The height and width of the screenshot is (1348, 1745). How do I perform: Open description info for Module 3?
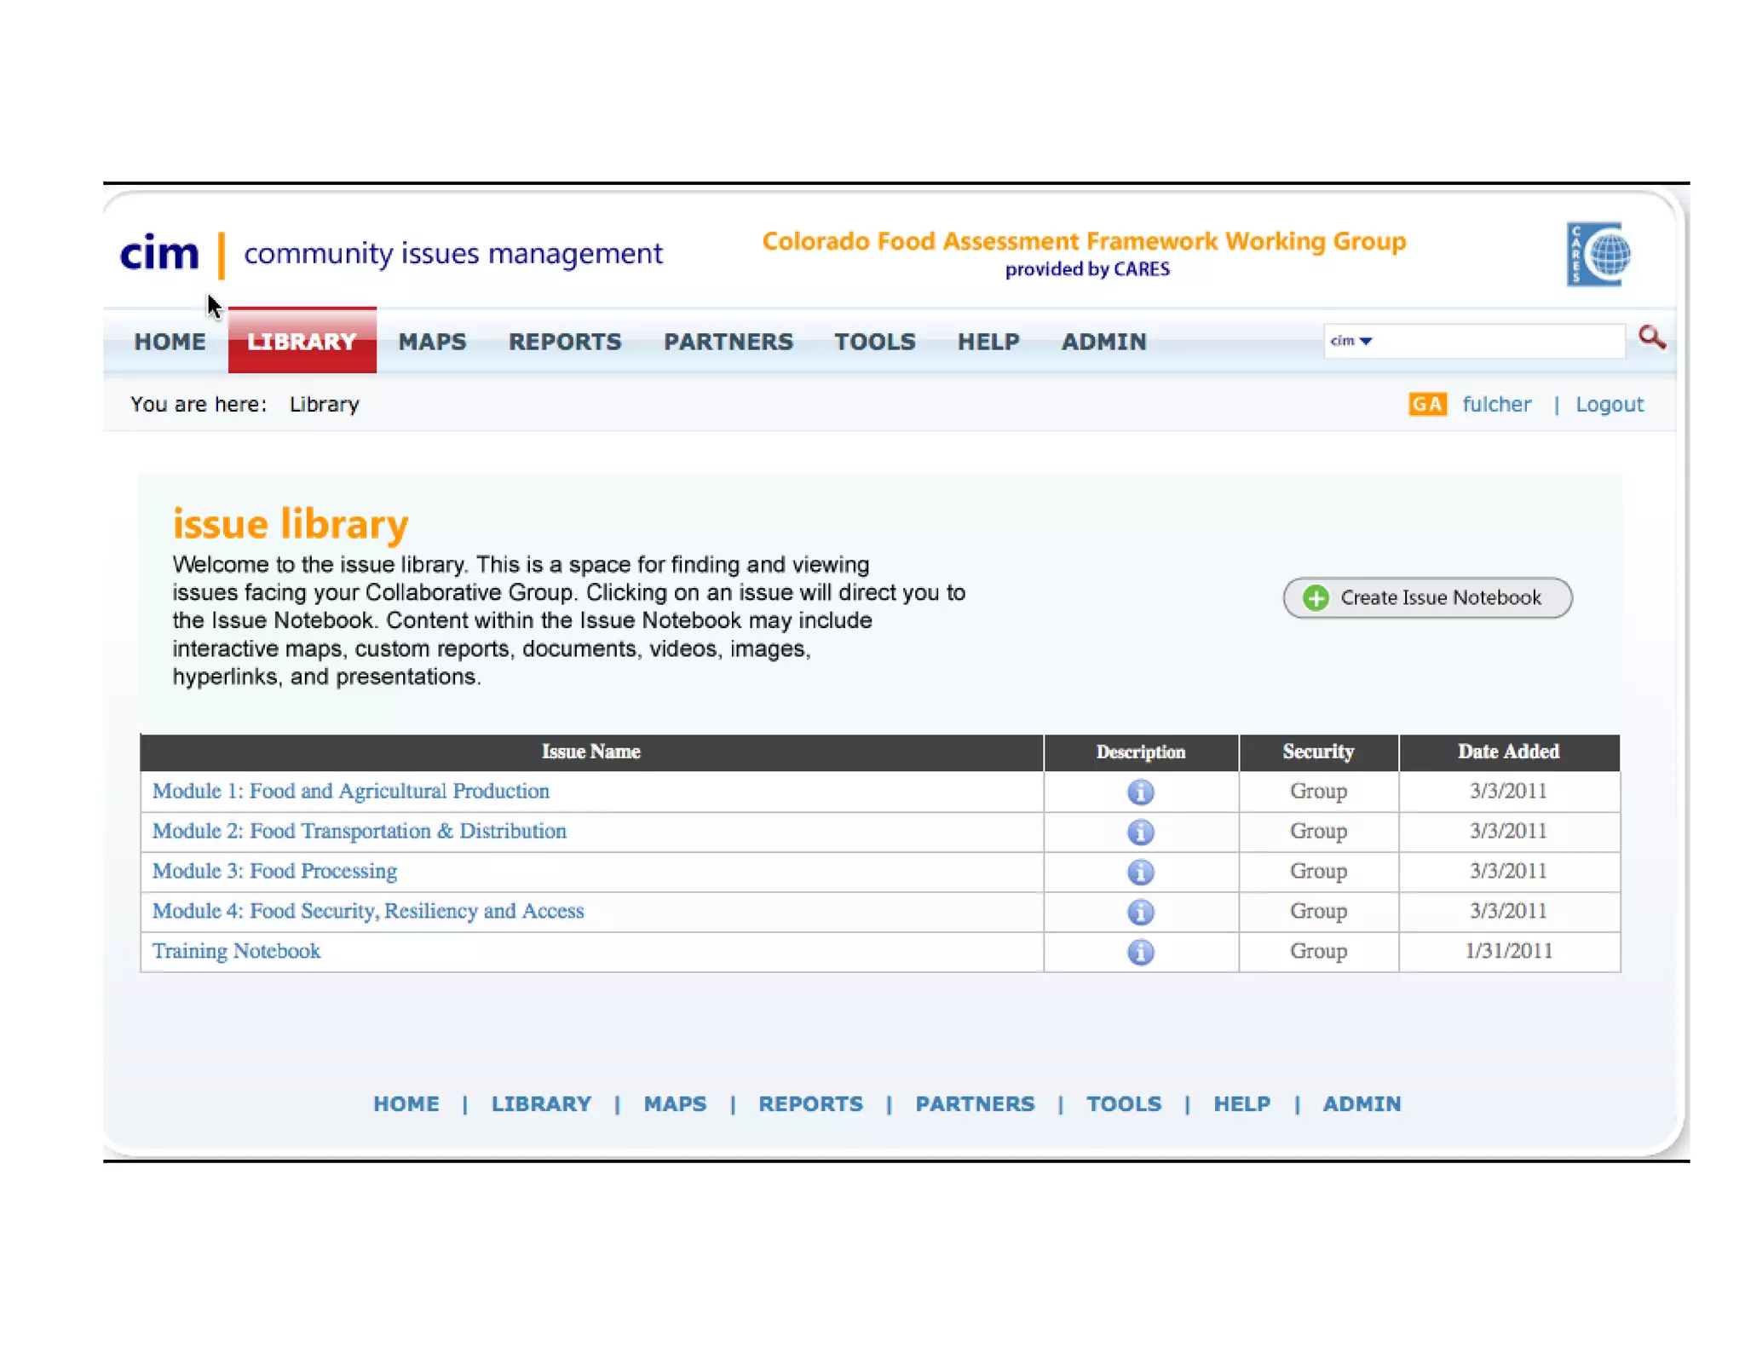[x=1140, y=872]
